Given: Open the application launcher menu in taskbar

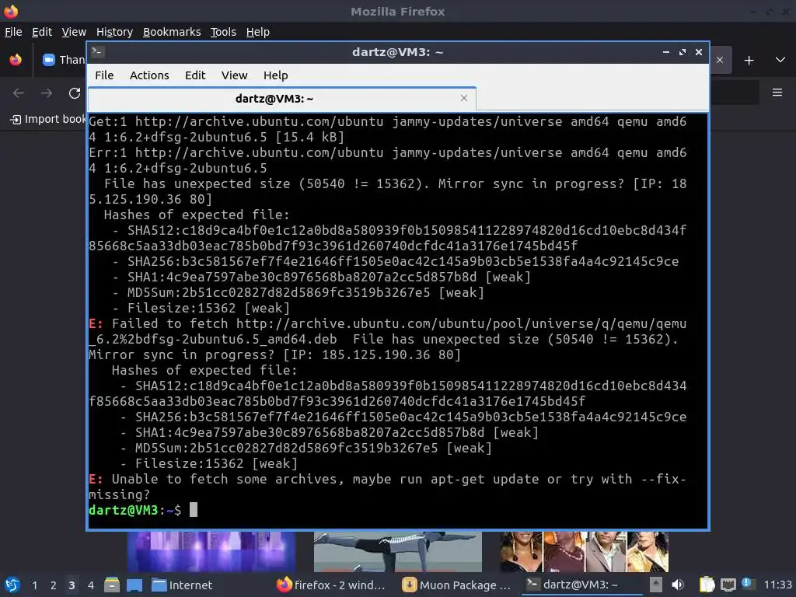Looking at the screenshot, I should [x=12, y=585].
